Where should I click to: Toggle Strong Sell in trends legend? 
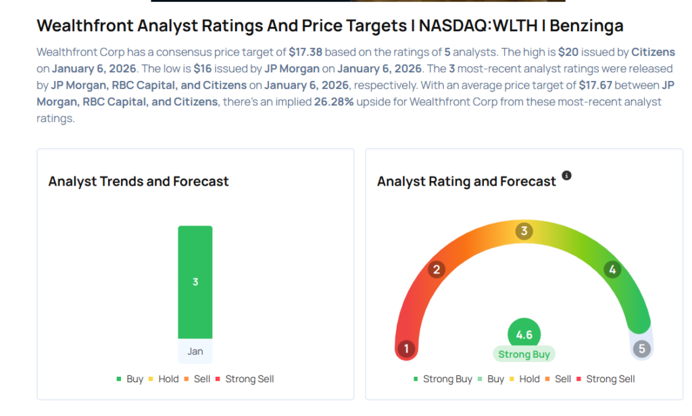pyautogui.click(x=244, y=379)
